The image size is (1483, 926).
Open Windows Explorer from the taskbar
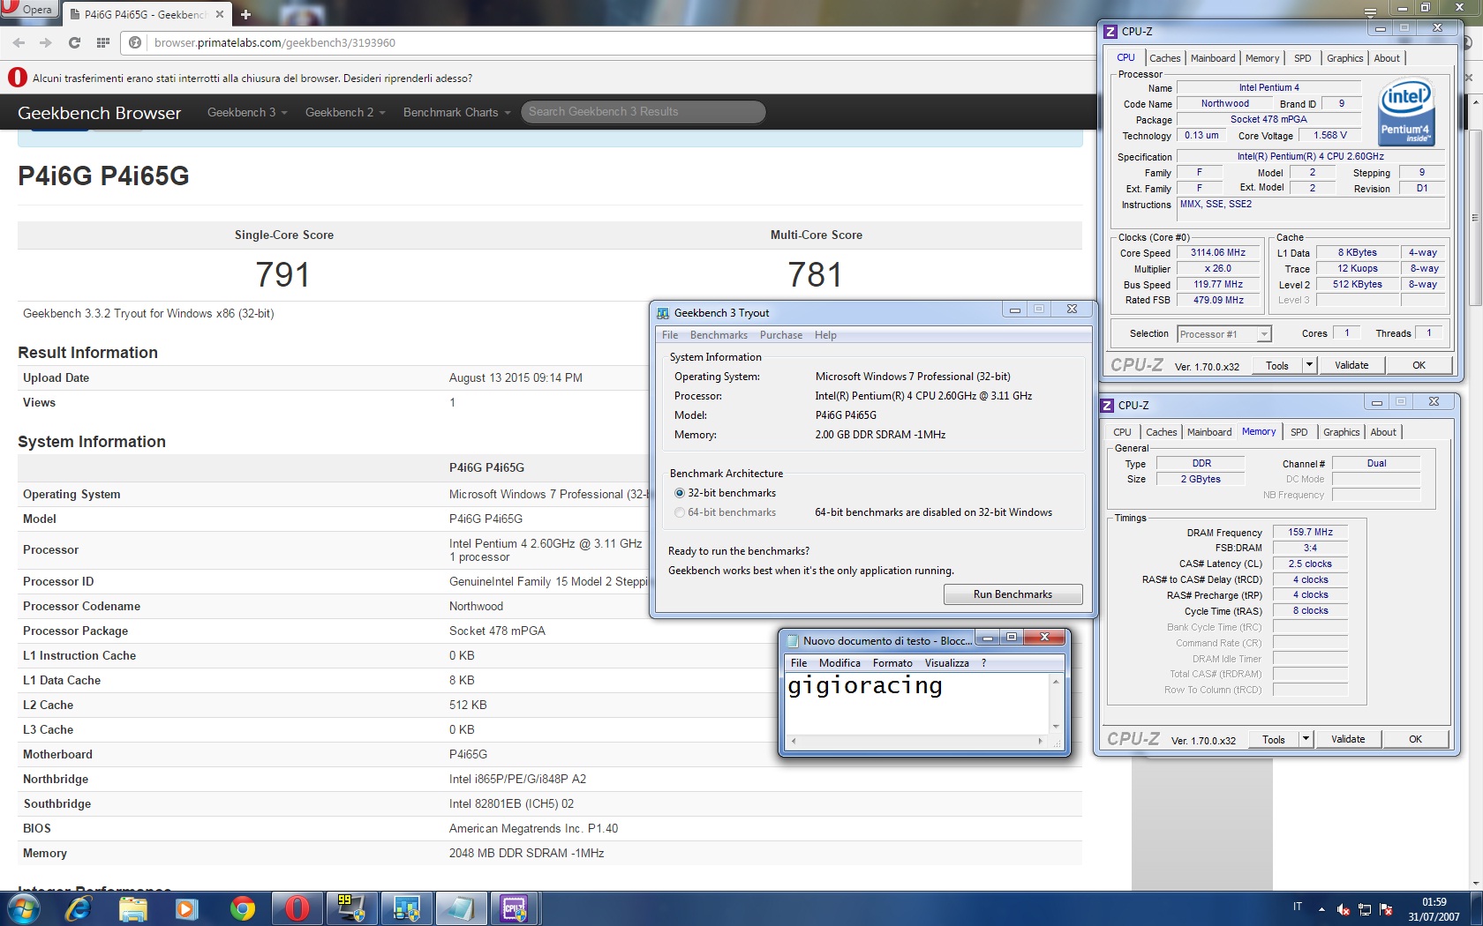132,908
